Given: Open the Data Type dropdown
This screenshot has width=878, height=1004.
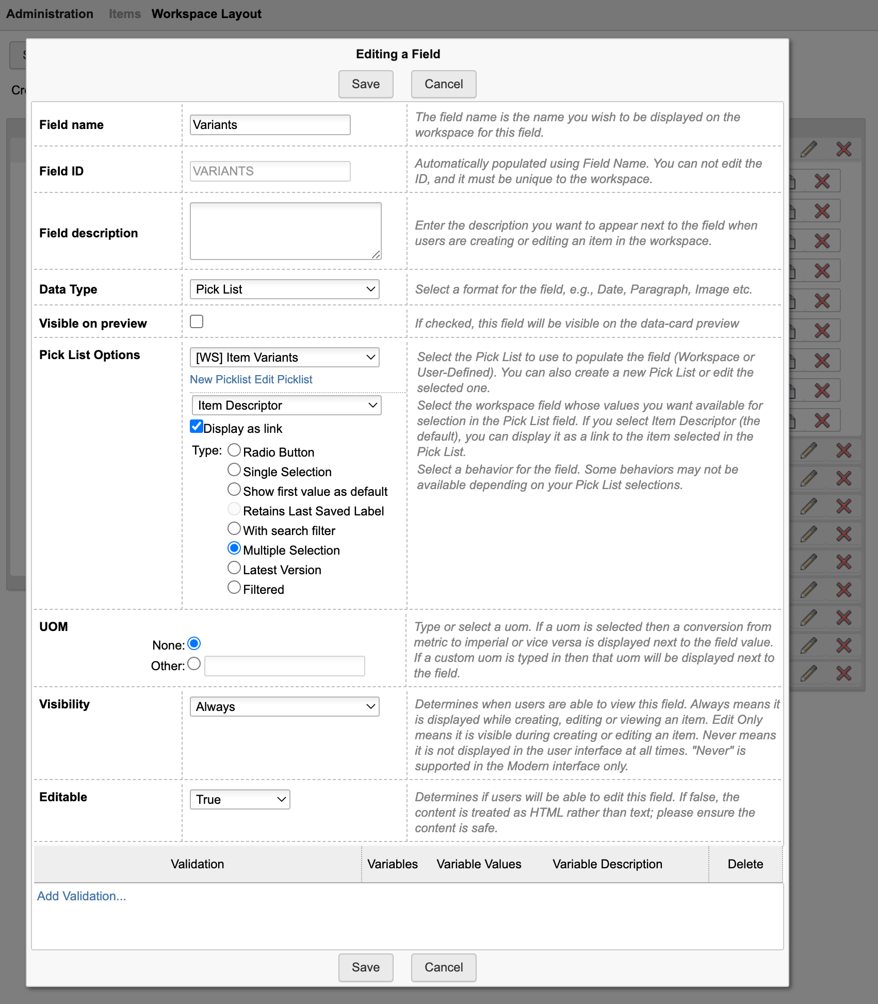Looking at the screenshot, I should 284,289.
